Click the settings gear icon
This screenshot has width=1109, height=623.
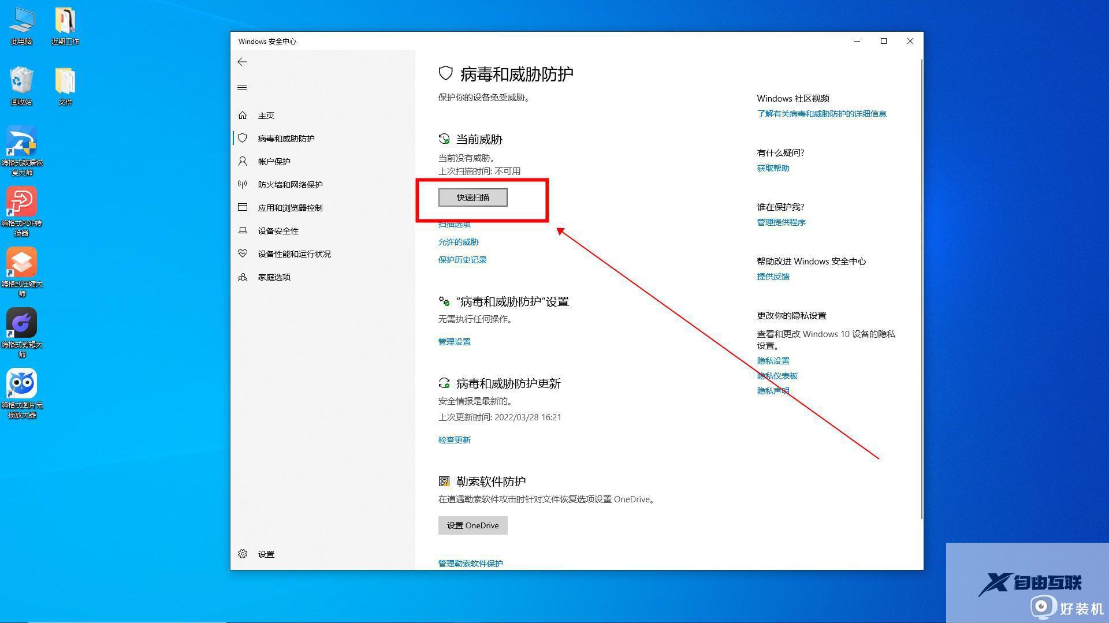pos(243,554)
